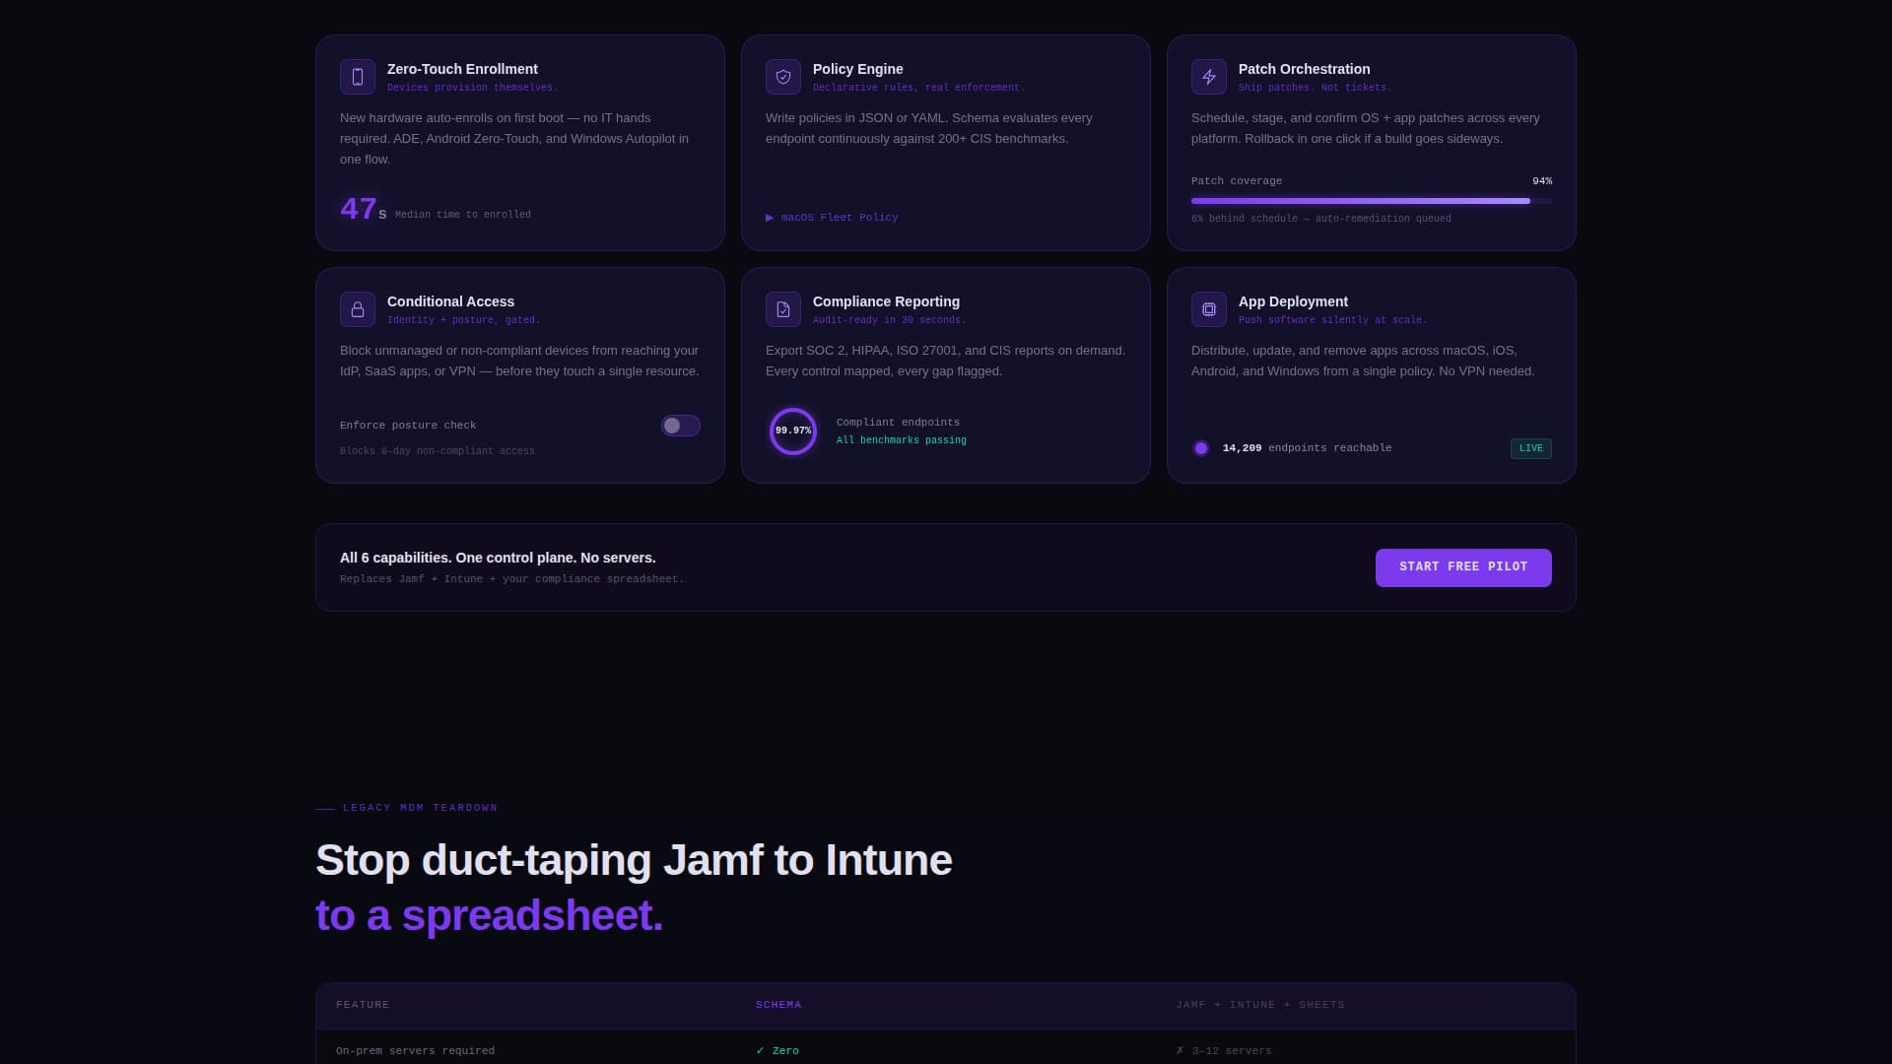Expand the macOS Fleet Policy disclosure
Screen dimensions: 1892x1064
click(833, 218)
